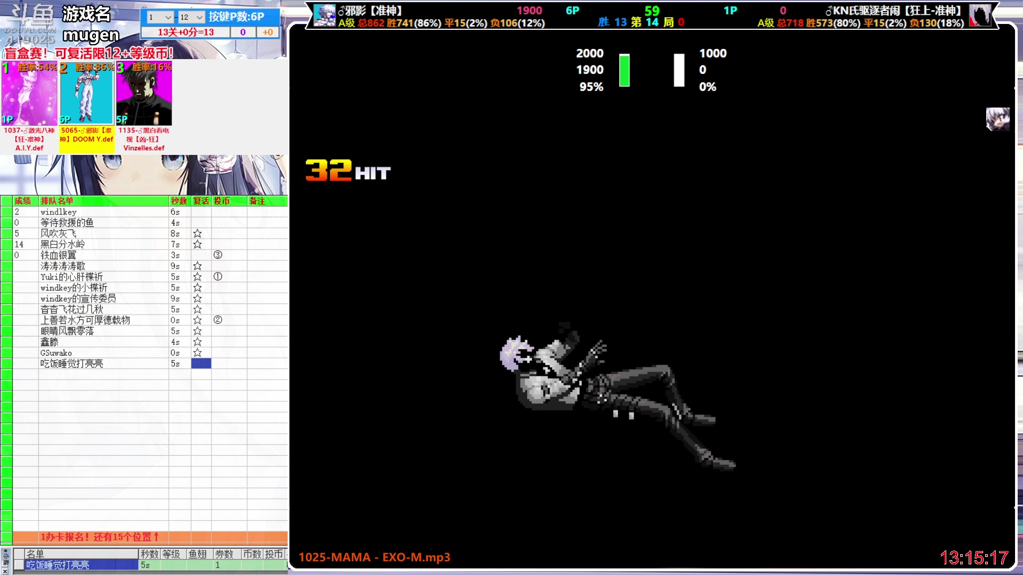This screenshot has height=575, width=1023.
Task: Click the star in the 4s row above GSuwako
Action: pyautogui.click(x=197, y=342)
